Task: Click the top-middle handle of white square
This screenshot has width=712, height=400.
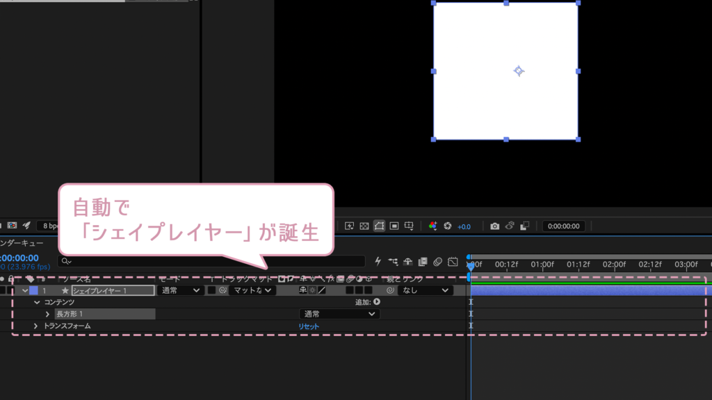Action: click(x=506, y=3)
